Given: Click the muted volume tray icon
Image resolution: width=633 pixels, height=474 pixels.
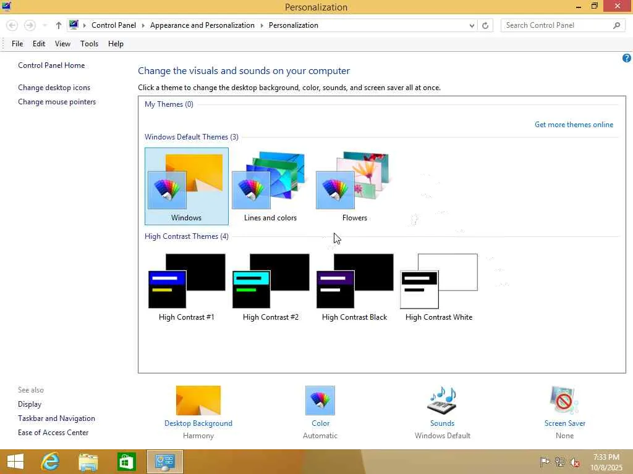Looking at the screenshot, I should [x=574, y=462].
